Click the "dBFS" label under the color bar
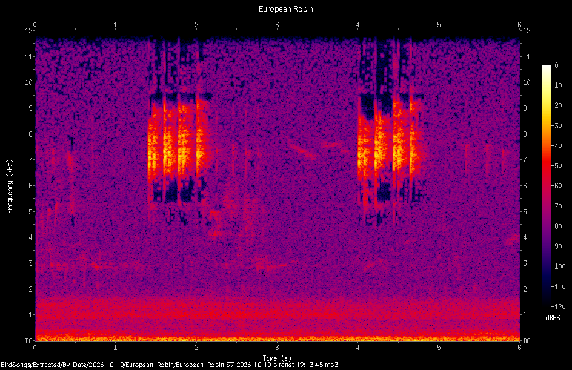This screenshot has height=370, width=572. pos(553,318)
